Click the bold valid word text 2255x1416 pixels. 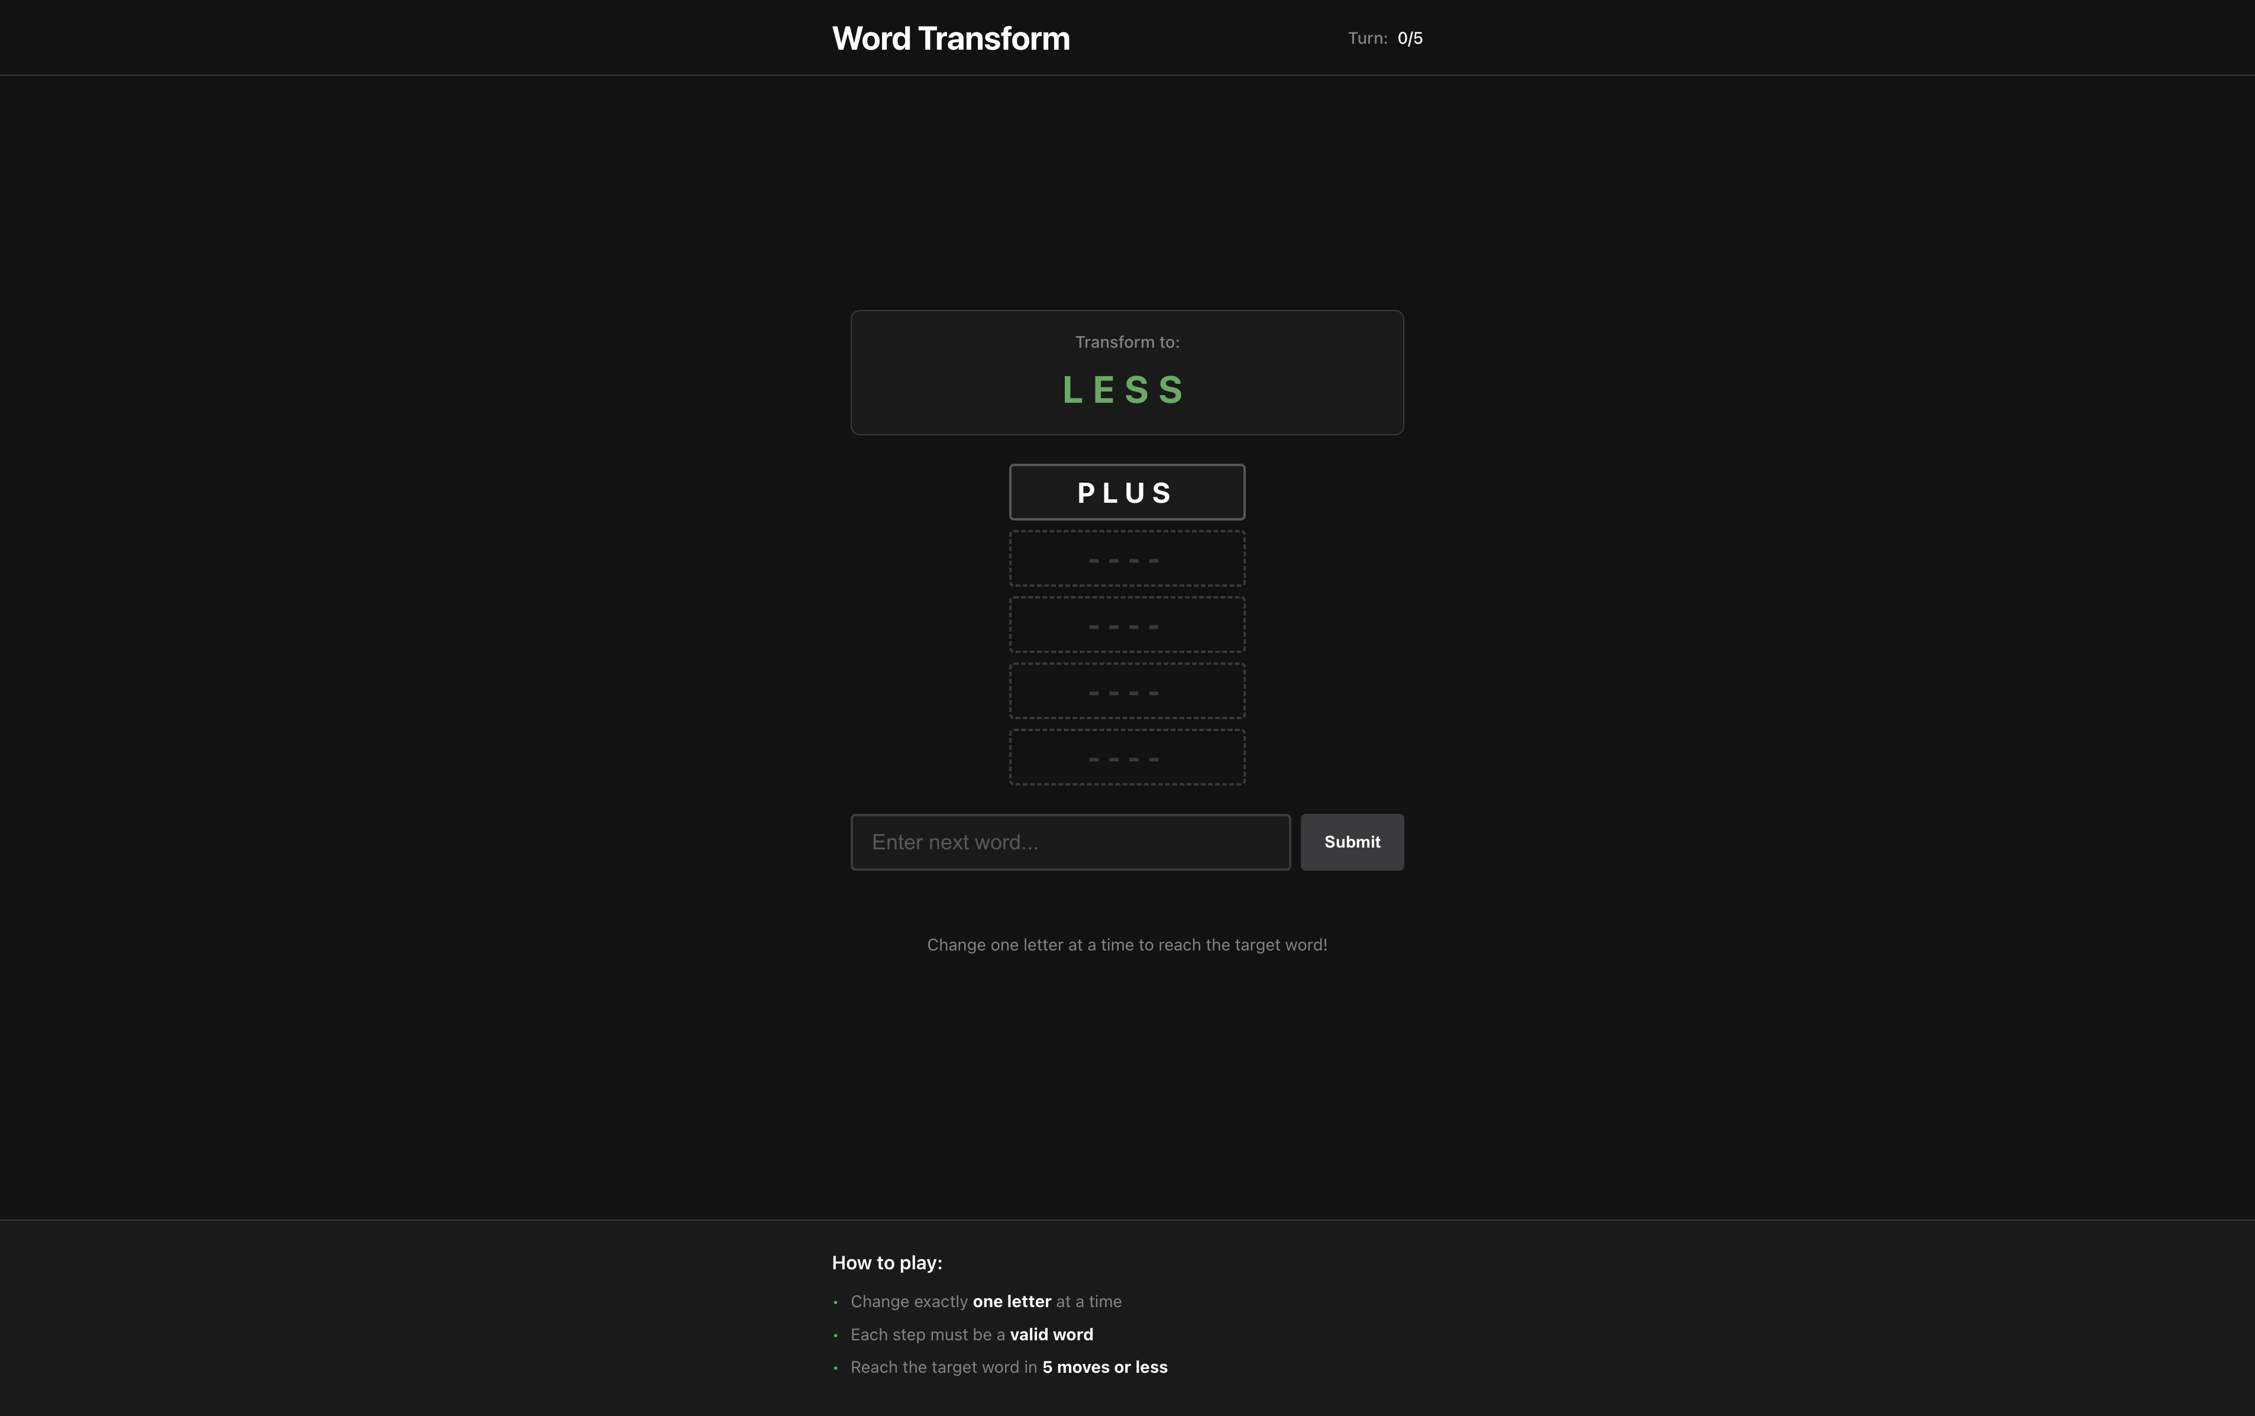[1052, 1334]
